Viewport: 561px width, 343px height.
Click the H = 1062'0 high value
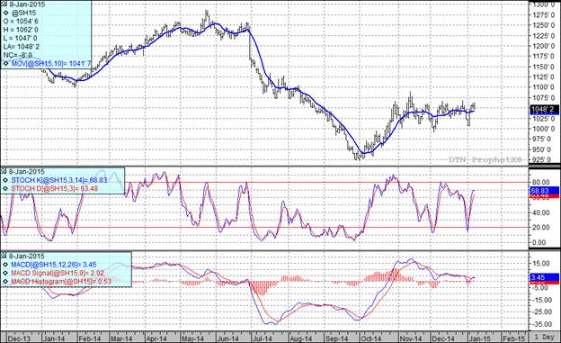[x=21, y=30]
